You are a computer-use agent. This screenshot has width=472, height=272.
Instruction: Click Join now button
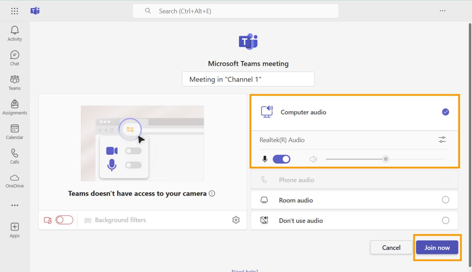click(x=437, y=247)
